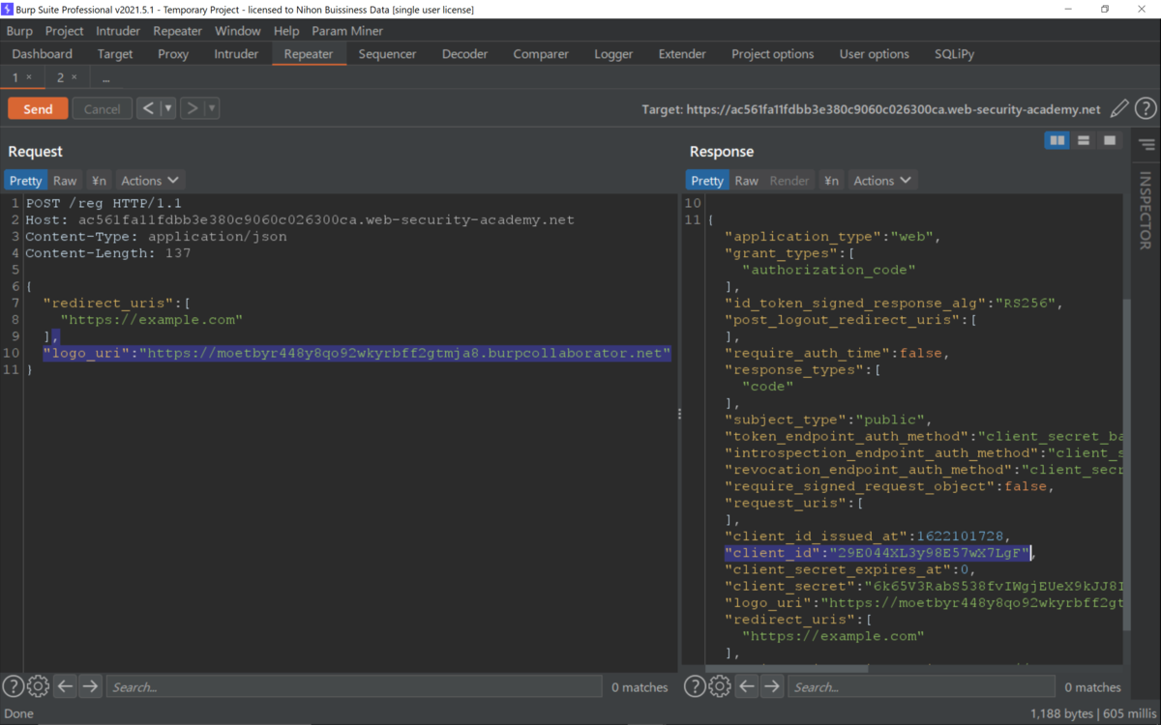Open the forward history dropdown arrow
Viewport: 1161px width, 725px height.
(212, 108)
